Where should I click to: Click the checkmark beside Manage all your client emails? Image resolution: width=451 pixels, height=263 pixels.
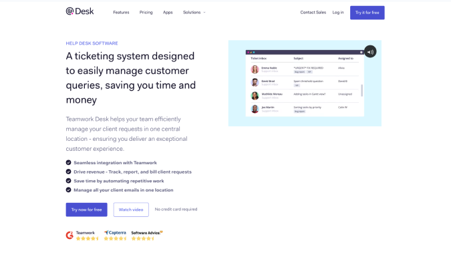[68, 190]
